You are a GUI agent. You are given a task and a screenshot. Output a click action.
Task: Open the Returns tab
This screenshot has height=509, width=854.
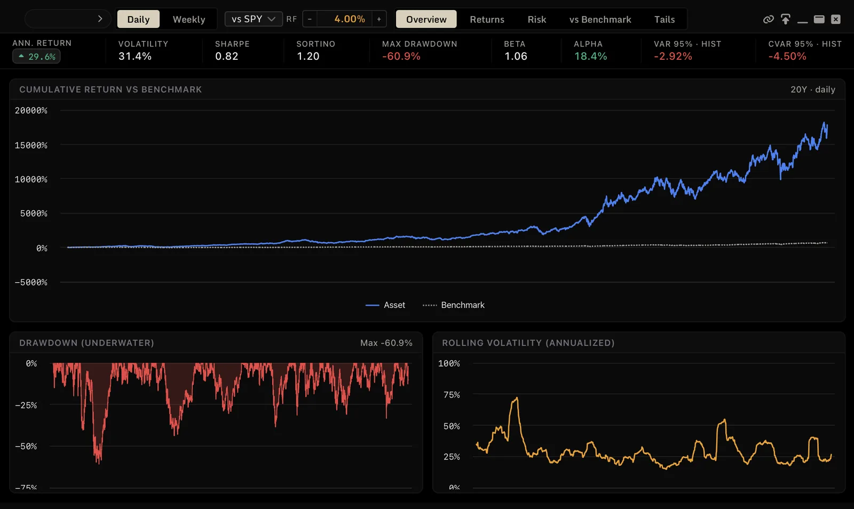[487, 19]
